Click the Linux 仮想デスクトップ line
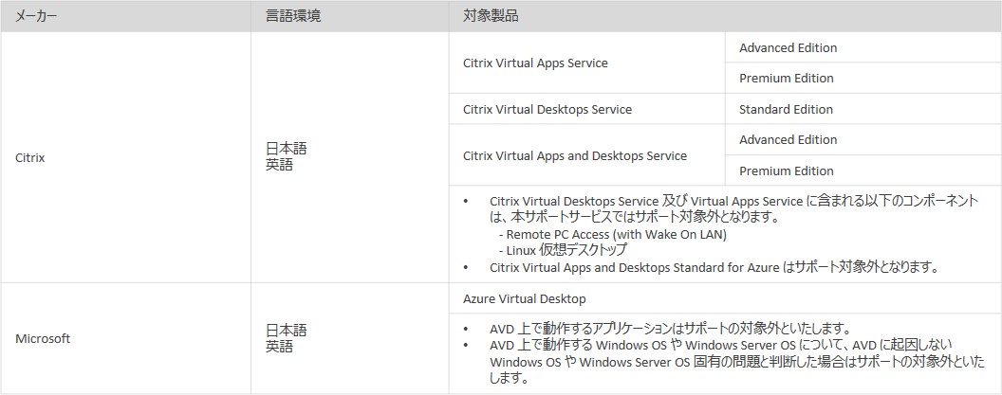Image resolution: width=1002 pixels, height=395 pixels. tap(562, 250)
